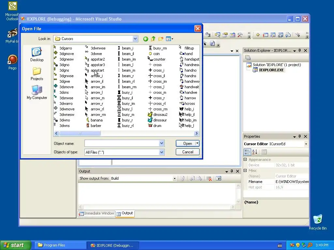Viewport: 334px width, 250px height.
Task: Switch to the Immediate Window tab
Action: point(97,214)
